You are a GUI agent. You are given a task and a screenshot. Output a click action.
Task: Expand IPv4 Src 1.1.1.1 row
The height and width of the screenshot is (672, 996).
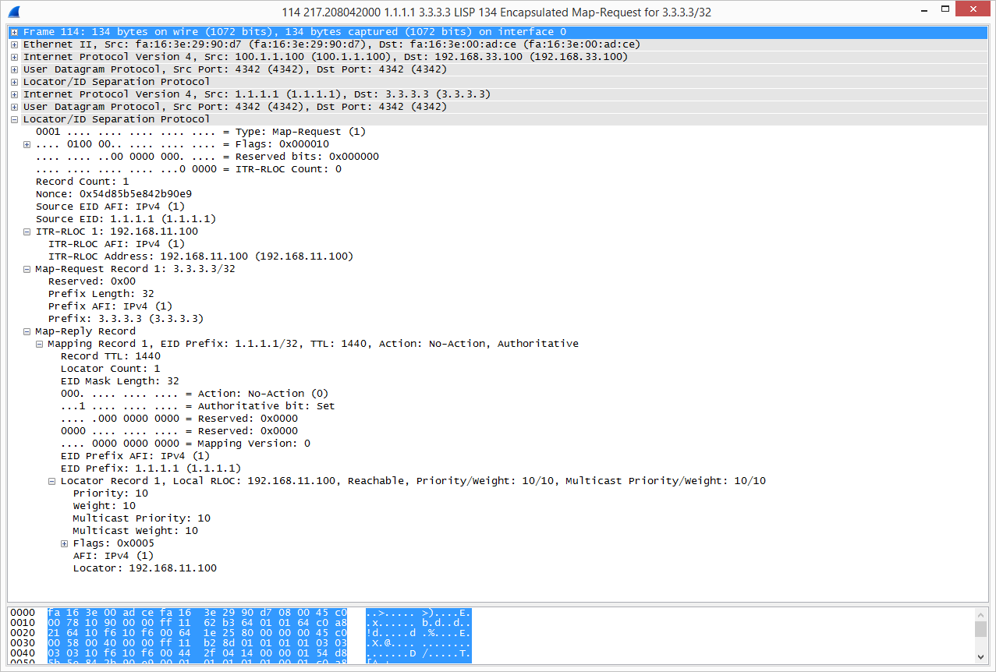[15, 94]
